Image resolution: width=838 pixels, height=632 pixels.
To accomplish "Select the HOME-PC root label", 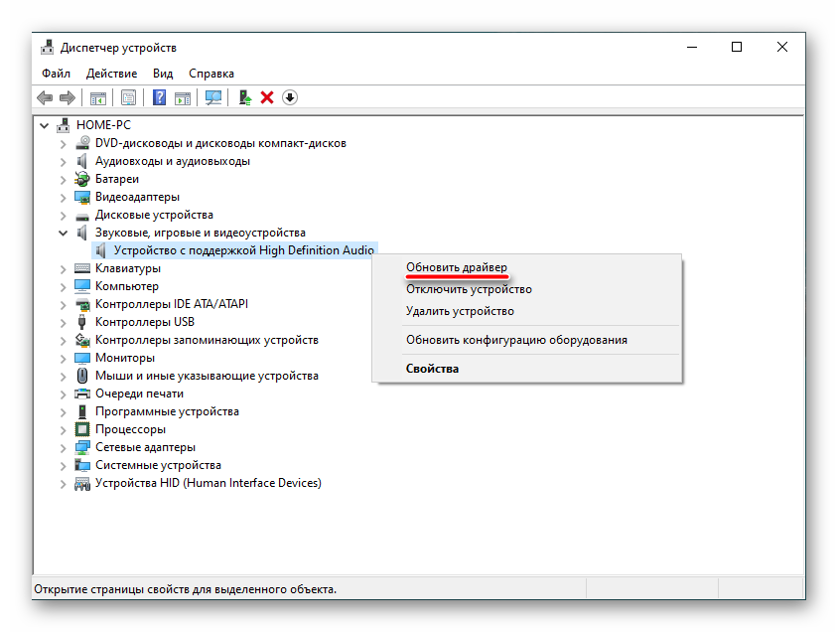I will click(103, 124).
